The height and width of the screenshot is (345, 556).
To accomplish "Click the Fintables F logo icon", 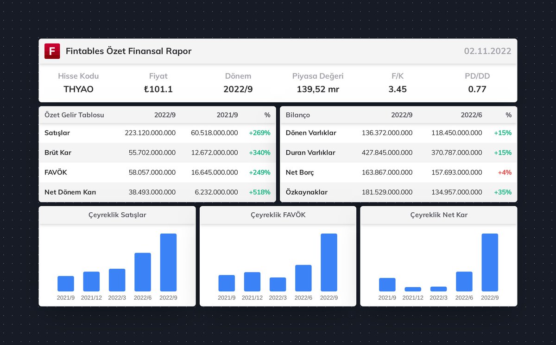I will (x=52, y=51).
